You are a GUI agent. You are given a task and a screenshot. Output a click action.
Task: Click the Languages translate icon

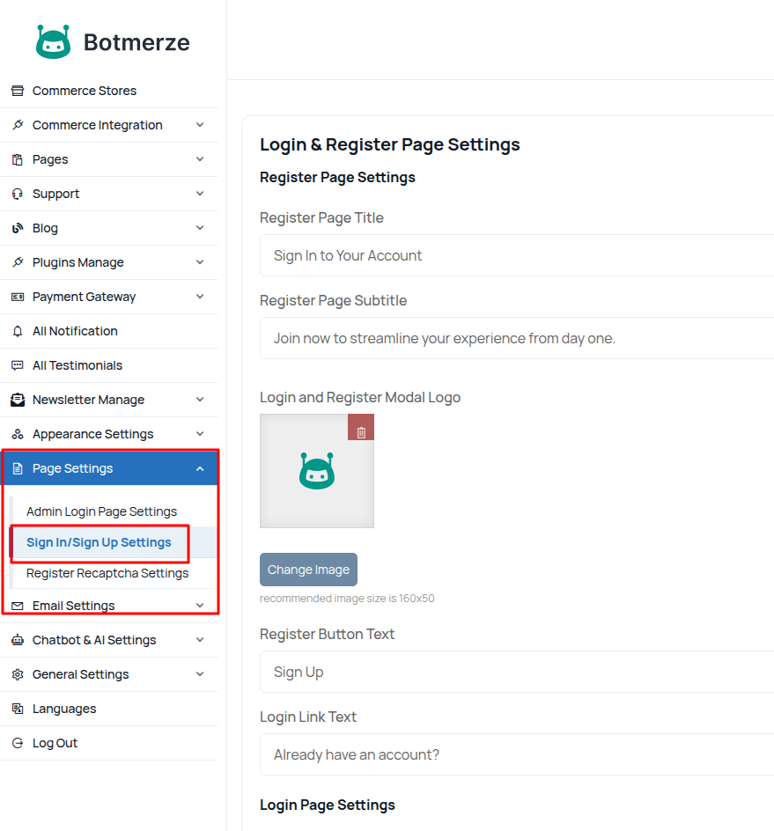coord(18,709)
